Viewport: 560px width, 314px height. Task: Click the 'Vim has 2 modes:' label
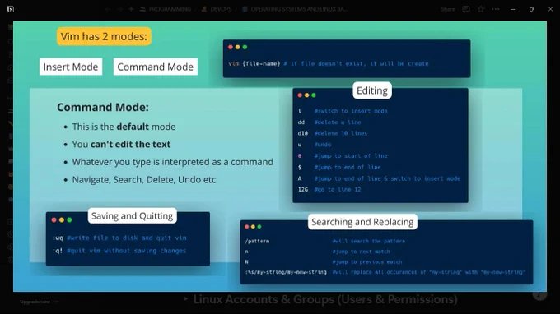(104, 36)
